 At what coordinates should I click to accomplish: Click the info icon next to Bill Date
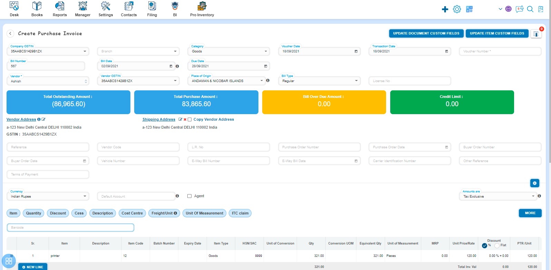[177, 66]
